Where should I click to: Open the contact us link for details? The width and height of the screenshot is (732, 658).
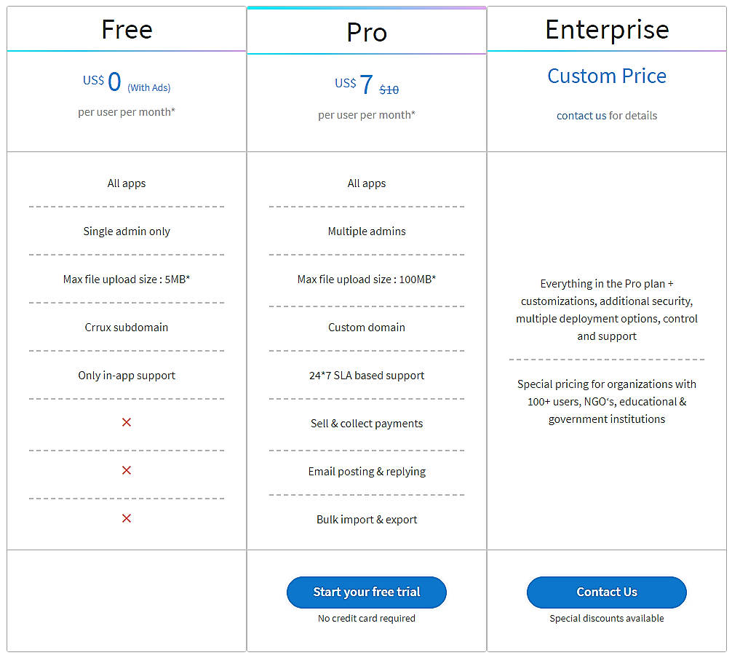(x=581, y=115)
